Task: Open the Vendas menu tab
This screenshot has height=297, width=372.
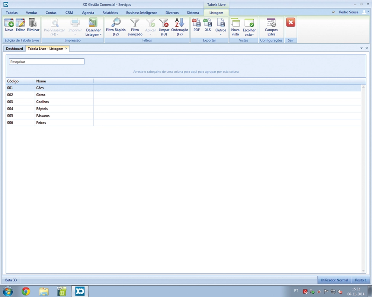Action: [x=32, y=13]
